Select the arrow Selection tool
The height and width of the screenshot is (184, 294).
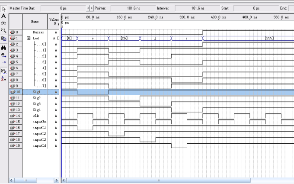(x=3, y=8)
